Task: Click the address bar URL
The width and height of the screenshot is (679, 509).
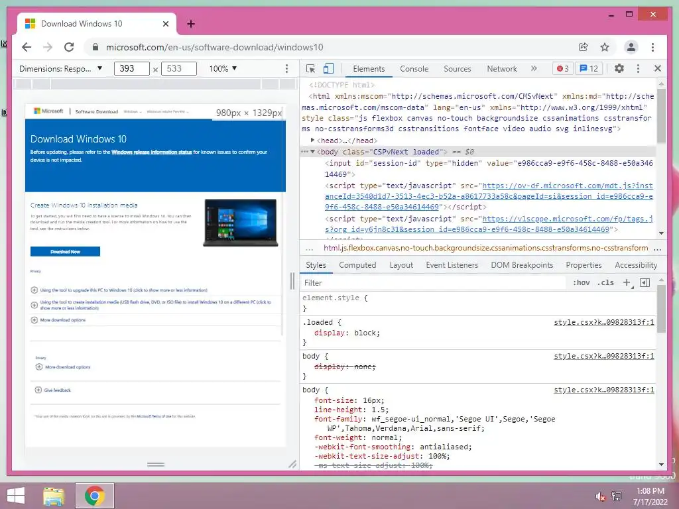Action: [214, 47]
